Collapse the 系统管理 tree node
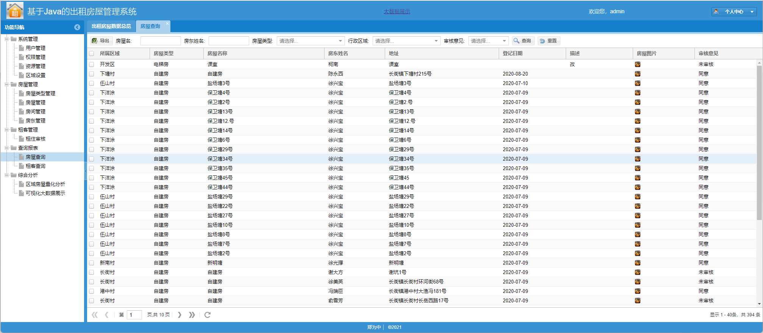This screenshot has width=763, height=333. [x=7, y=39]
